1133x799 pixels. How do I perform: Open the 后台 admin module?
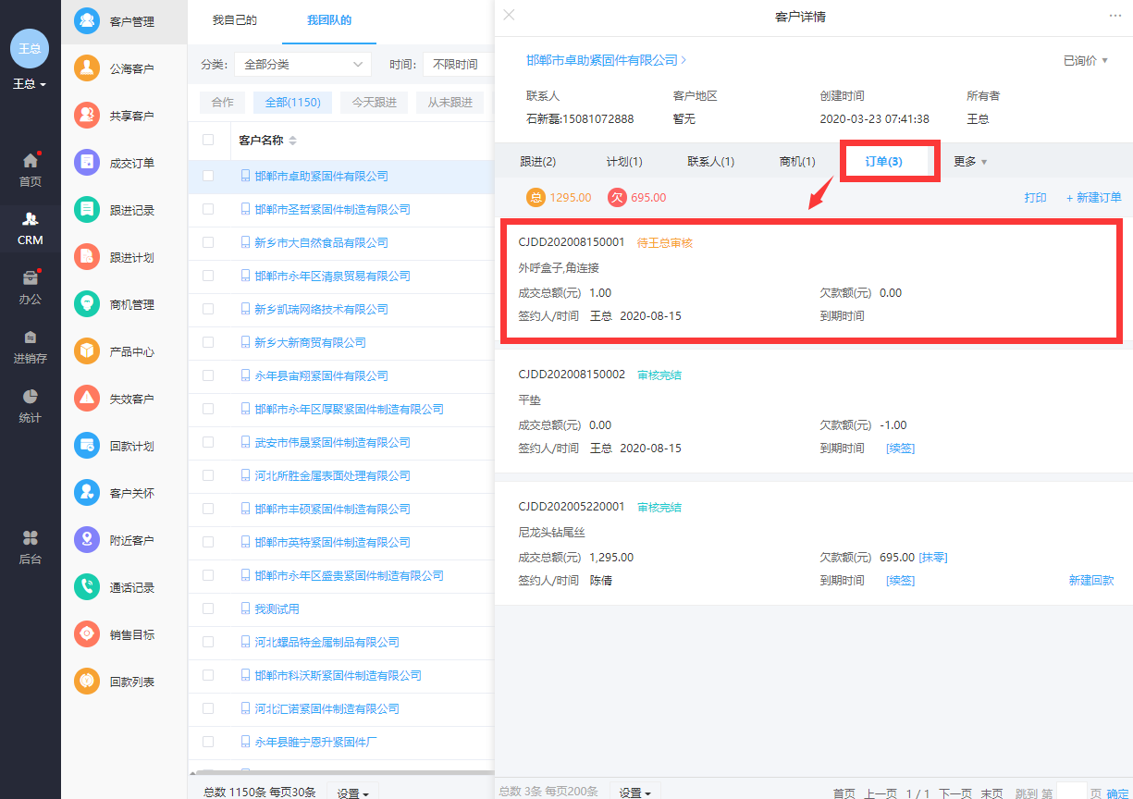31,538
